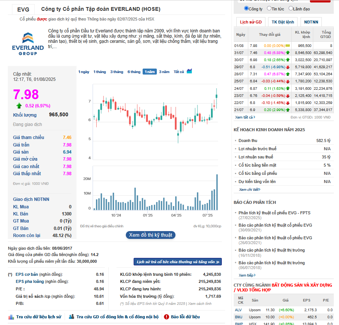
Task: Set chart range to Tất cả
Action: click(179, 72)
